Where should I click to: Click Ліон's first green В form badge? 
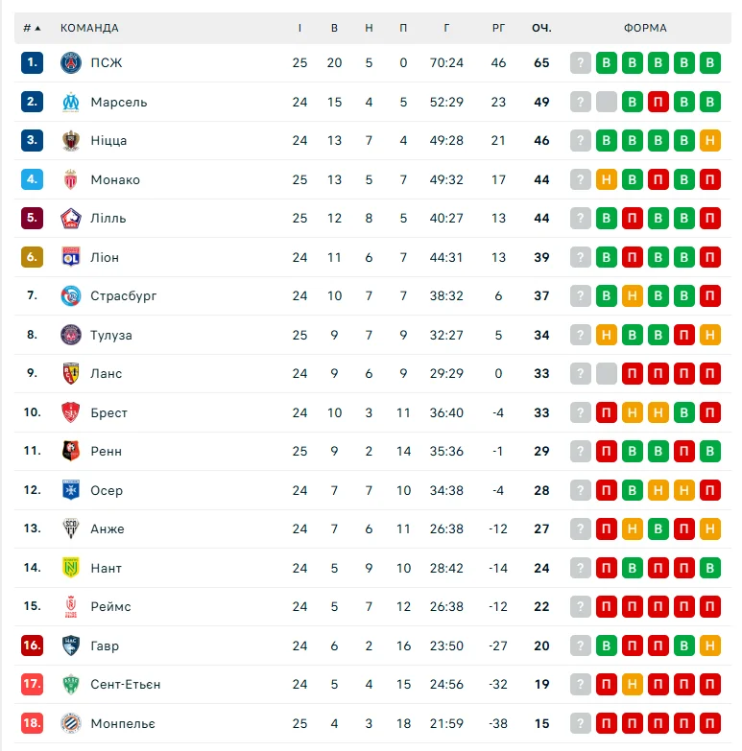(606, 257)
